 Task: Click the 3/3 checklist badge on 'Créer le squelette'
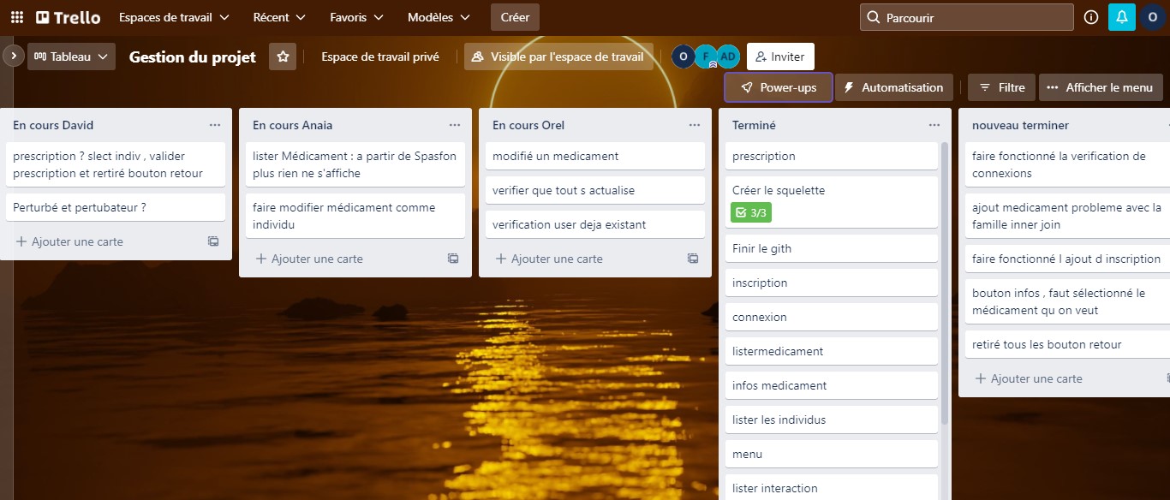click(x=751, y=212)
